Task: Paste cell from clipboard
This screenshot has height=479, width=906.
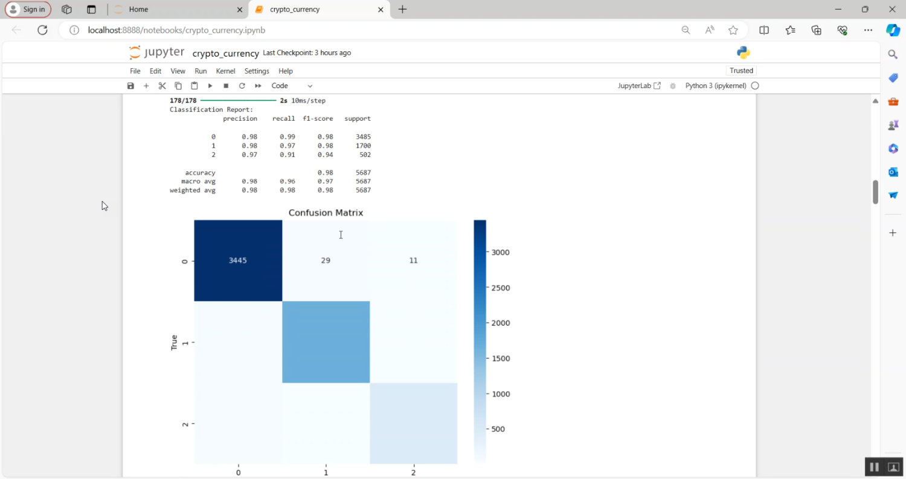Action: coord(194,86)
